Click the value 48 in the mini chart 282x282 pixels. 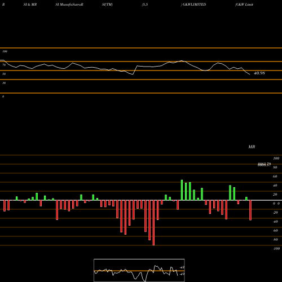182,267
